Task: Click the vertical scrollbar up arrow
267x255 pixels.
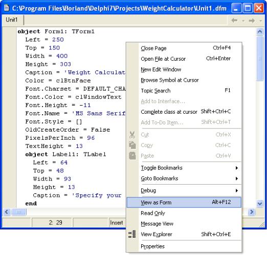Action: (260, 32)
